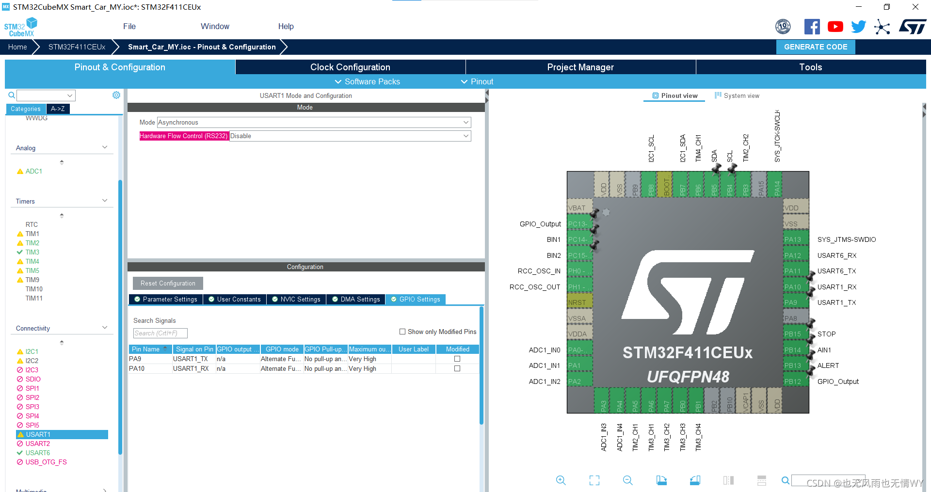
Task: Check the Modified box for PA10
Action: coord(457,368)
